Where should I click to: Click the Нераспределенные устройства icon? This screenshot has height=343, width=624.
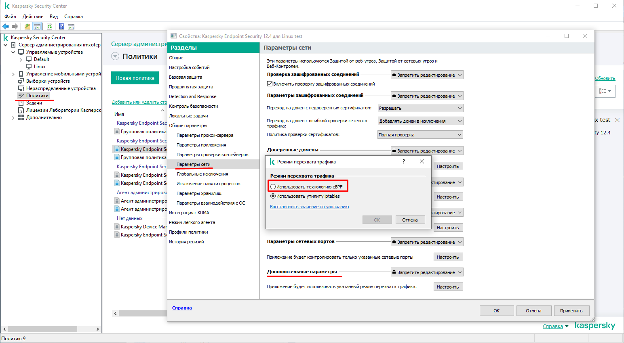click(x=21, y=88)
